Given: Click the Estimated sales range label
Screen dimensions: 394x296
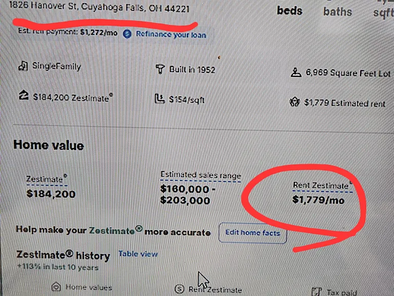Looking at the screenshot, I should [x=201, y=175].
